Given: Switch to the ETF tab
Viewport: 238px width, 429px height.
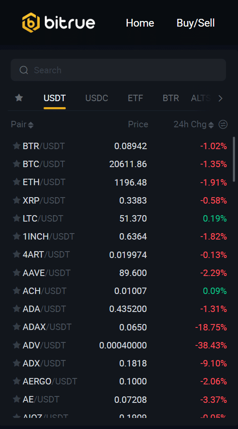Looking at the screenshot, I should [135, 98].
